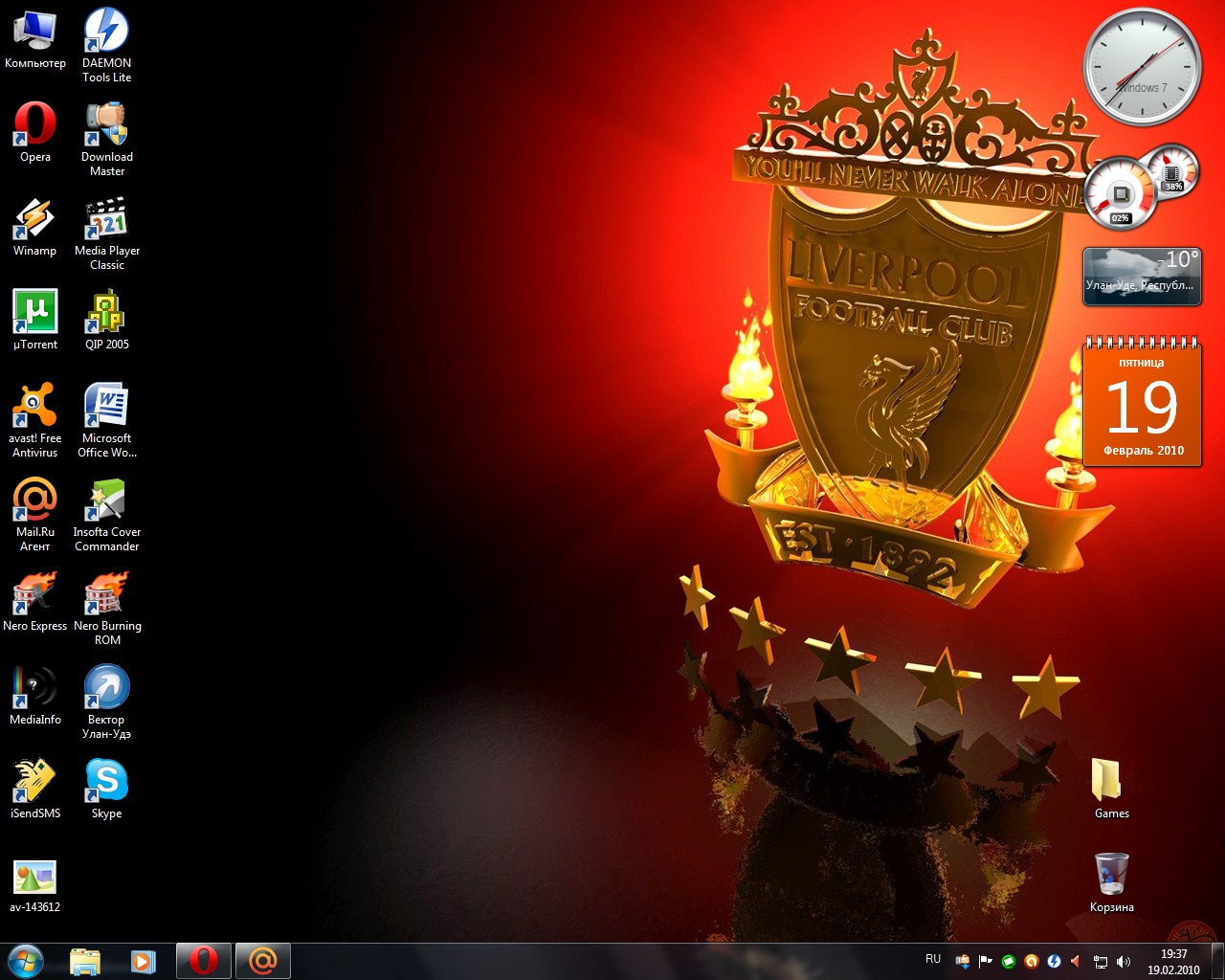Open the Games folder on the desktop
The width and height of the screenshot is (1225, 980).
tap(1111, 783)
